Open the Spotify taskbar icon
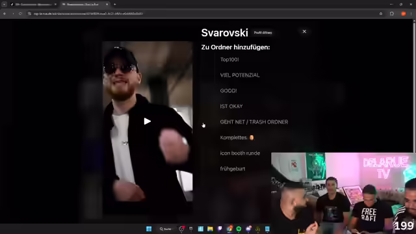 pos(239,229)
